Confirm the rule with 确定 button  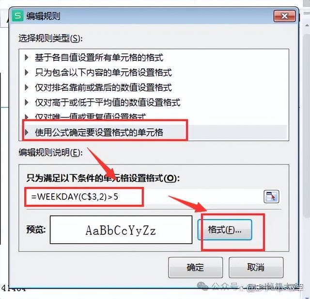pos(195,267)
